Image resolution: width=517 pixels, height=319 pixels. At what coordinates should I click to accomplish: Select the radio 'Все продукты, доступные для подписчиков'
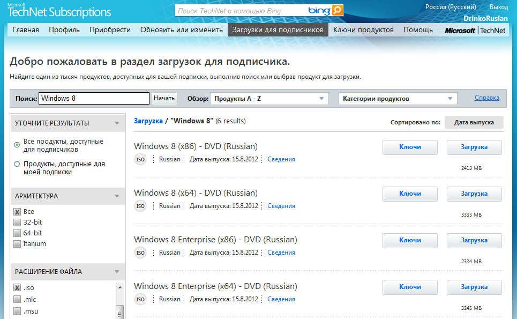point(17,145)
